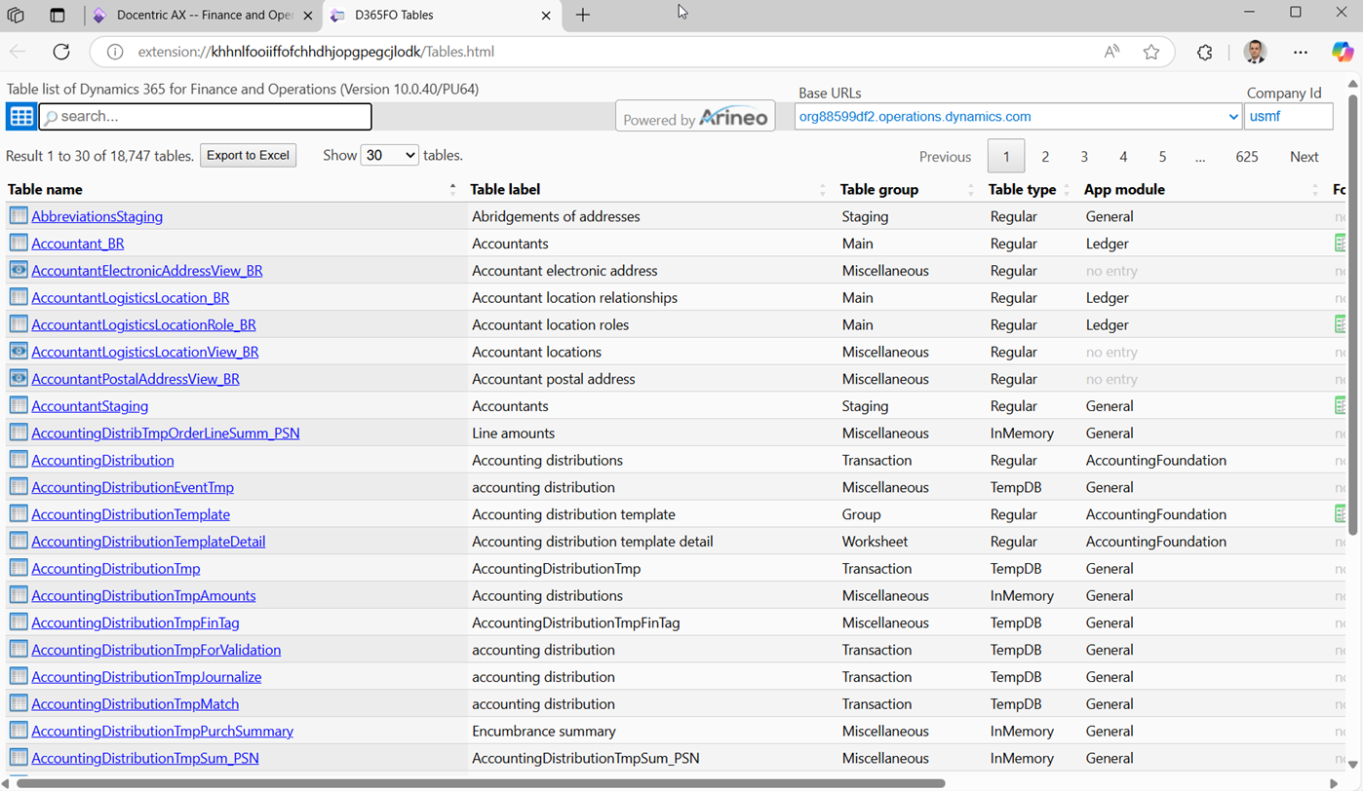This screenshot has width=1363, height=791.
Task: Go to page 2 of results
Action: click(x=1045, y=157)
